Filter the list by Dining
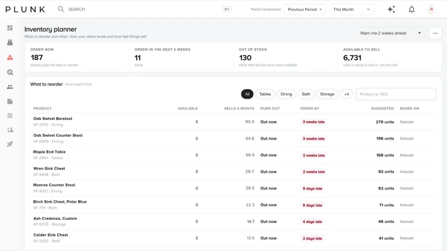Image resolution: width=447 pixels, height=251 pixels. point(286,94)
